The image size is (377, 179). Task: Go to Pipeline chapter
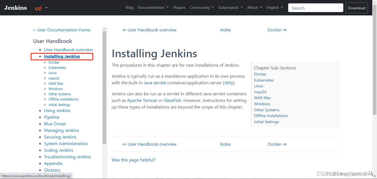click(x=52, y=117)
